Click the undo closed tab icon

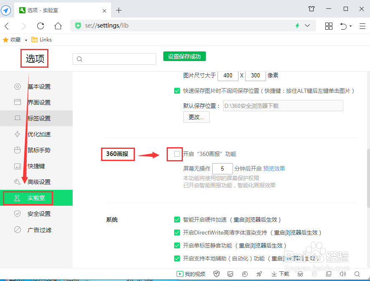point(343,26)
